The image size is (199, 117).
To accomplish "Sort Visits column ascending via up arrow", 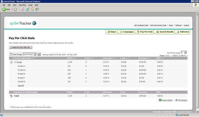I will 73,58.
